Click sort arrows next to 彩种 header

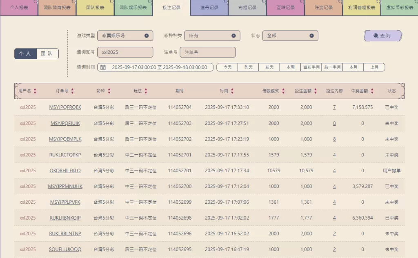coord(109,91)
